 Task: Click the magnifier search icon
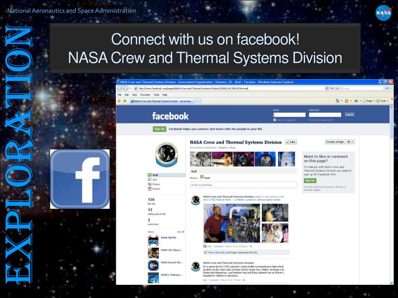[387, 88]
